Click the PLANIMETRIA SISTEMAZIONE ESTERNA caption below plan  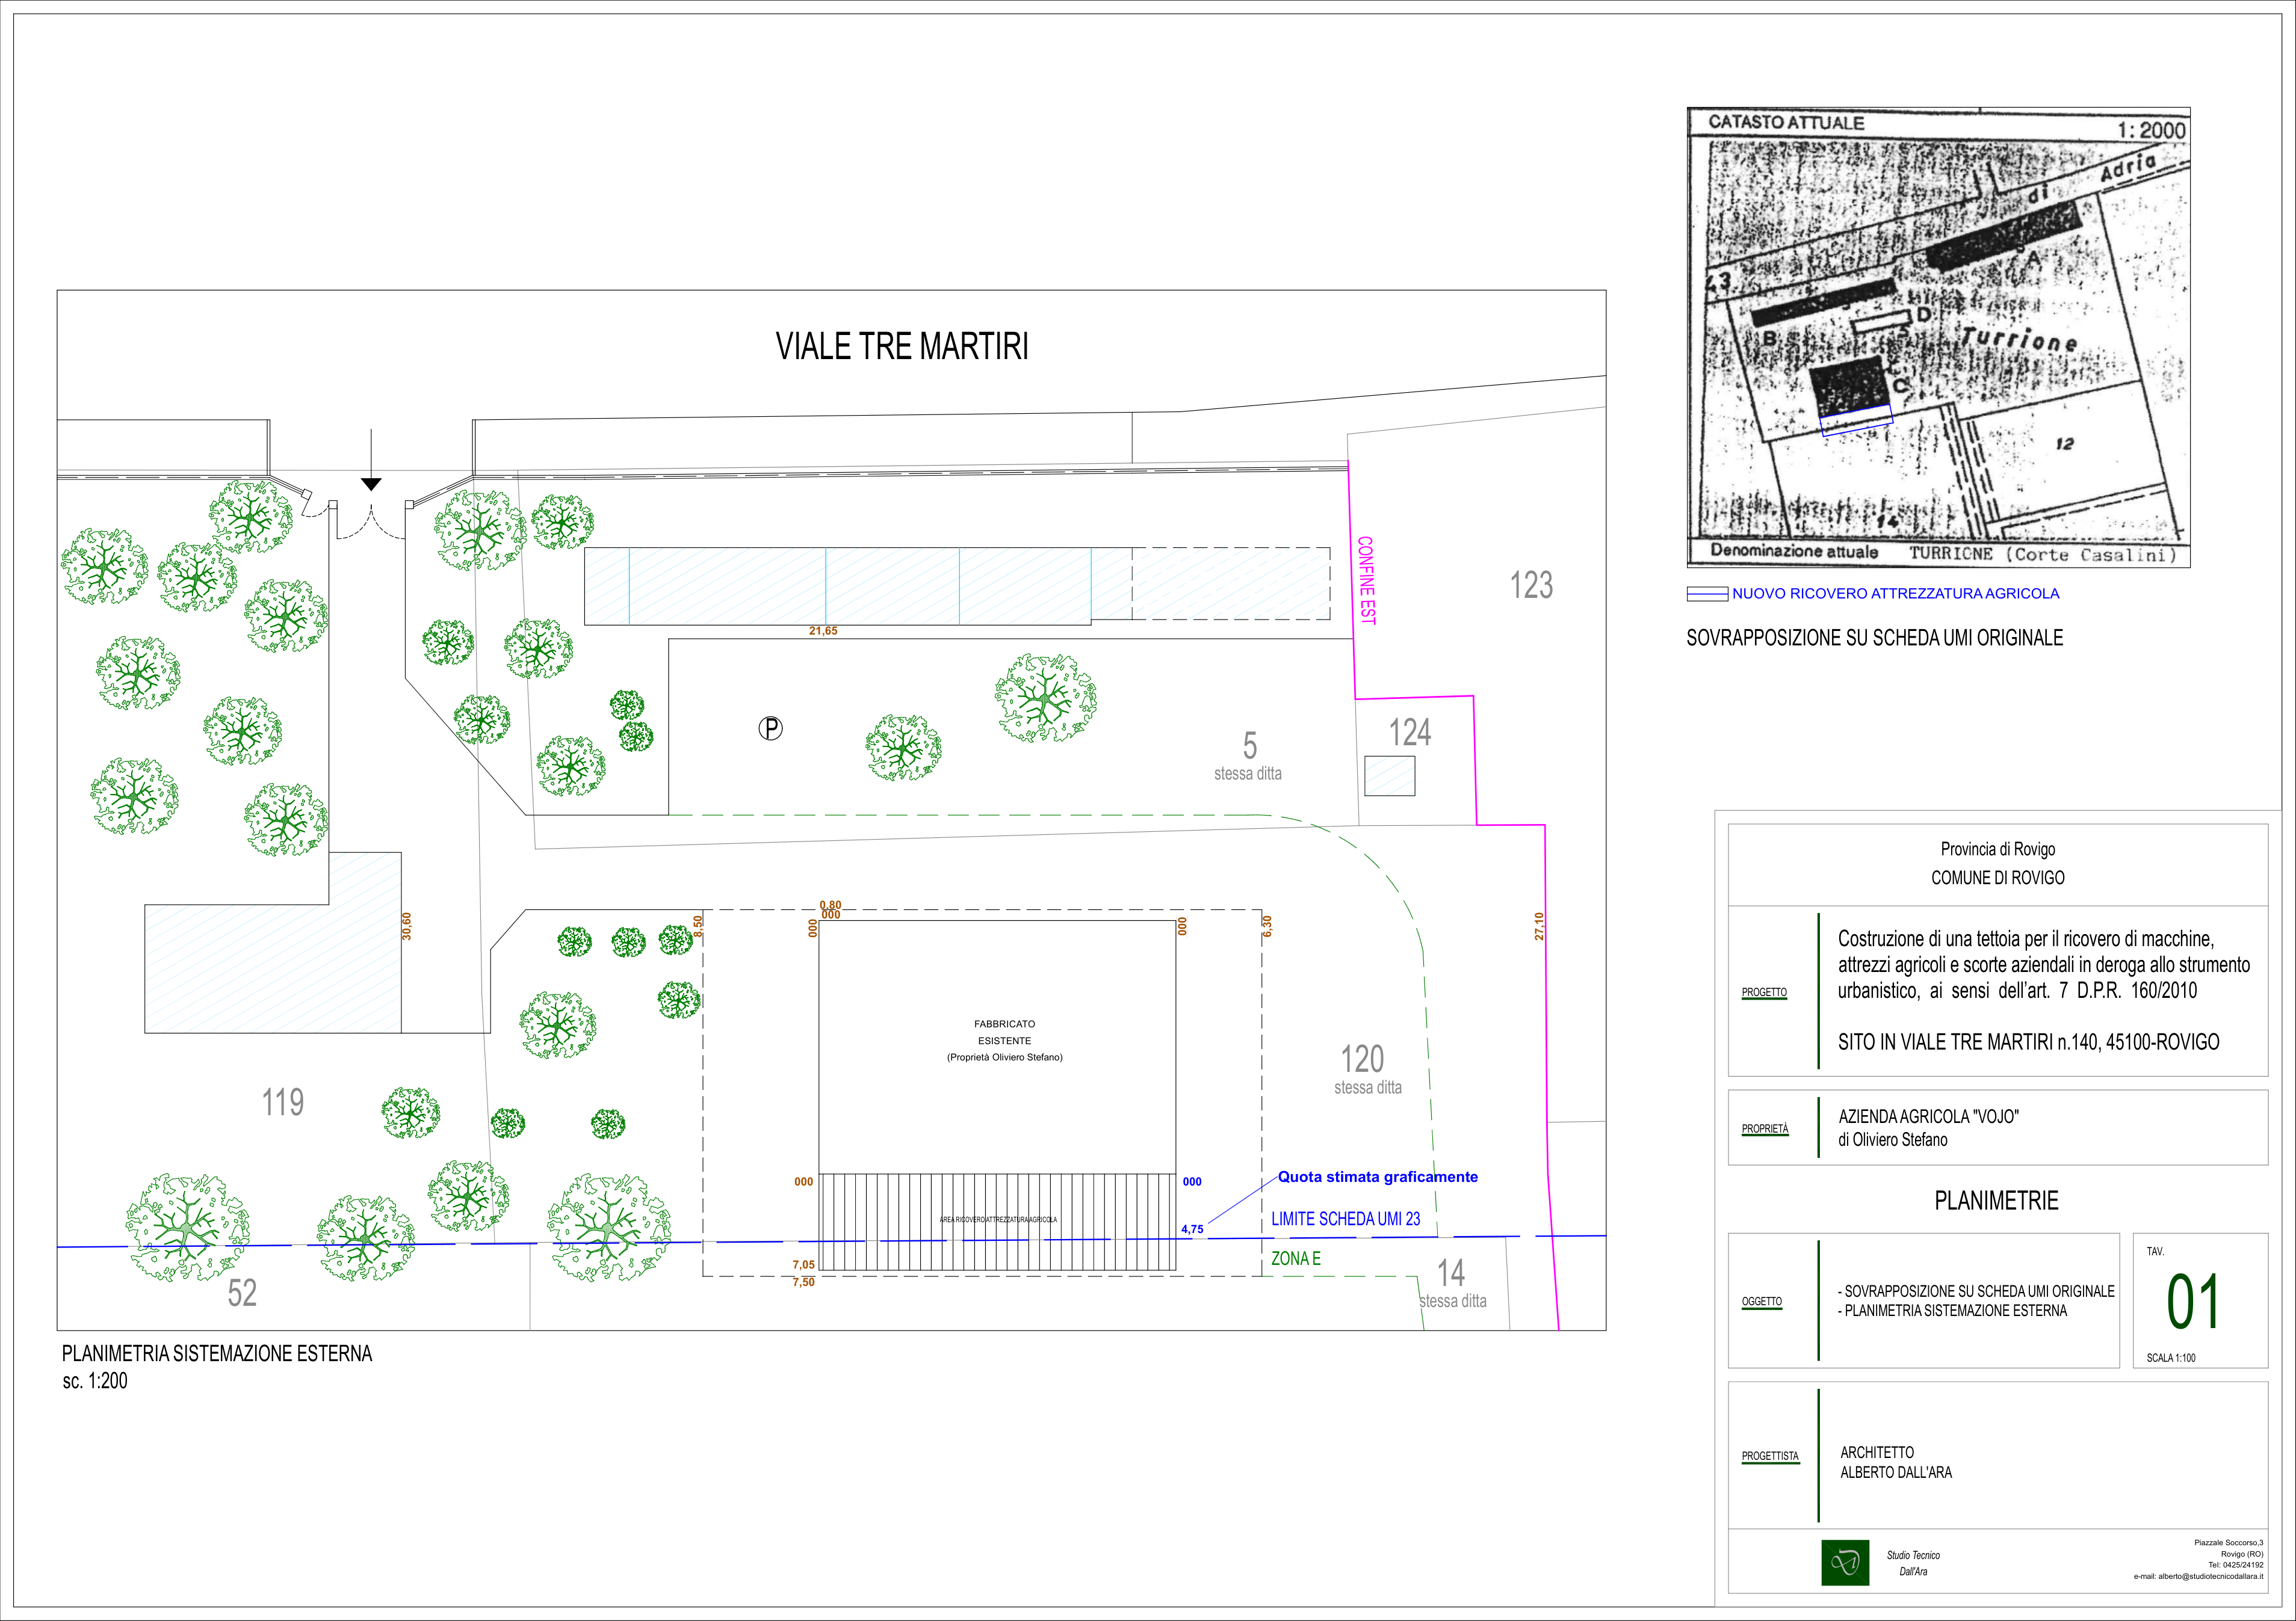point(217,1354)
